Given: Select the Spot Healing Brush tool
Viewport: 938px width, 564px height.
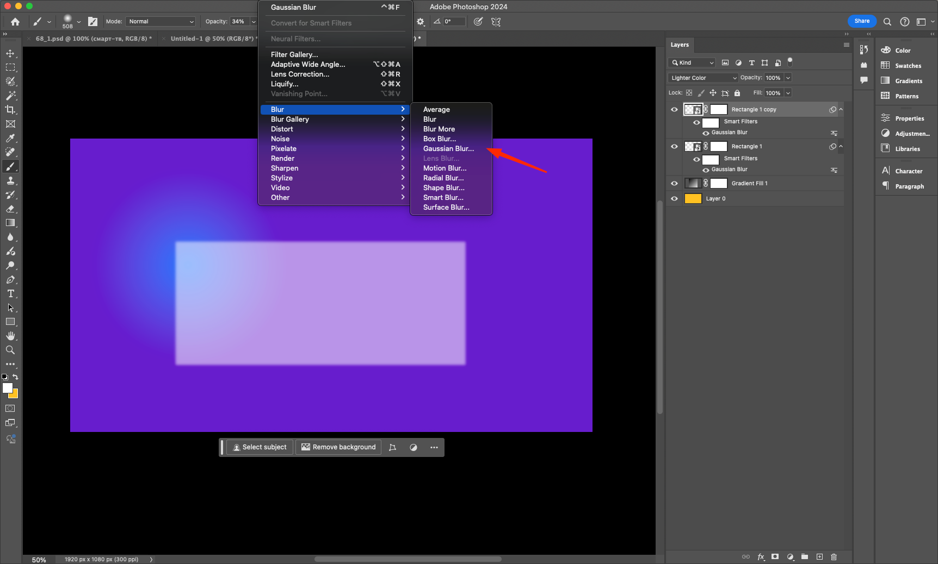Looking at the screenshot, I should [10, 152].
